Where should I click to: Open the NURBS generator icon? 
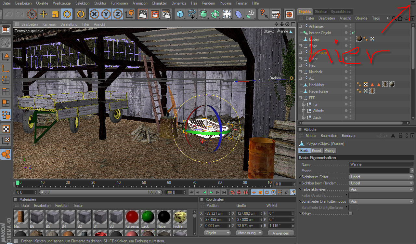pyautogui.click(x=203, y=14)
